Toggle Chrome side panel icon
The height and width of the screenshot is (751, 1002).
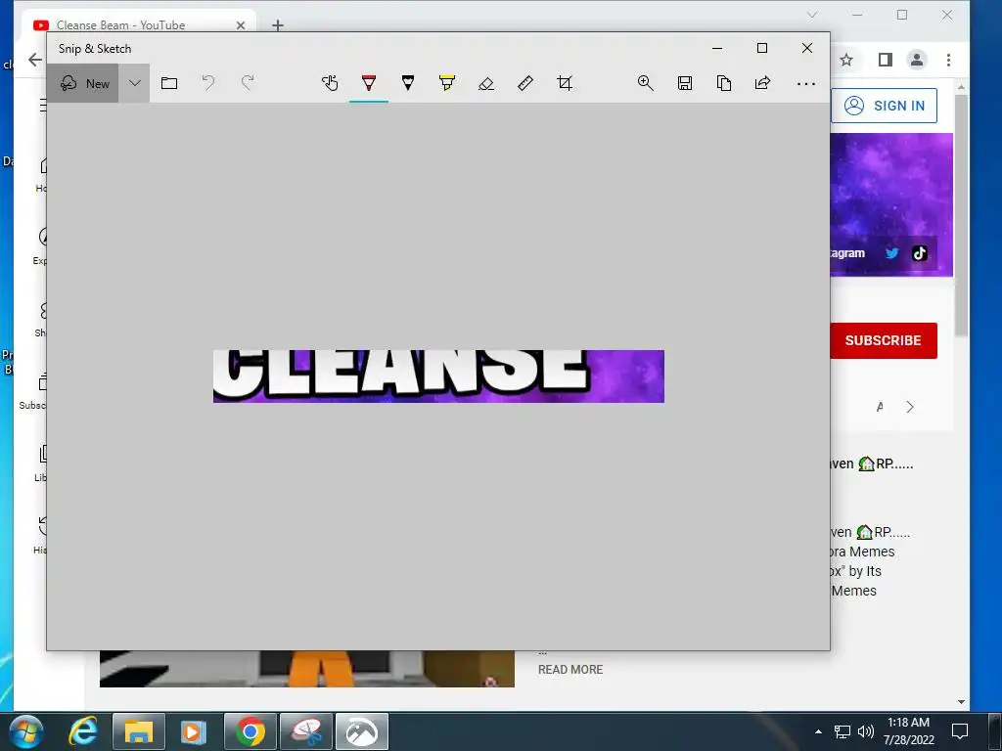pos(885,60)
